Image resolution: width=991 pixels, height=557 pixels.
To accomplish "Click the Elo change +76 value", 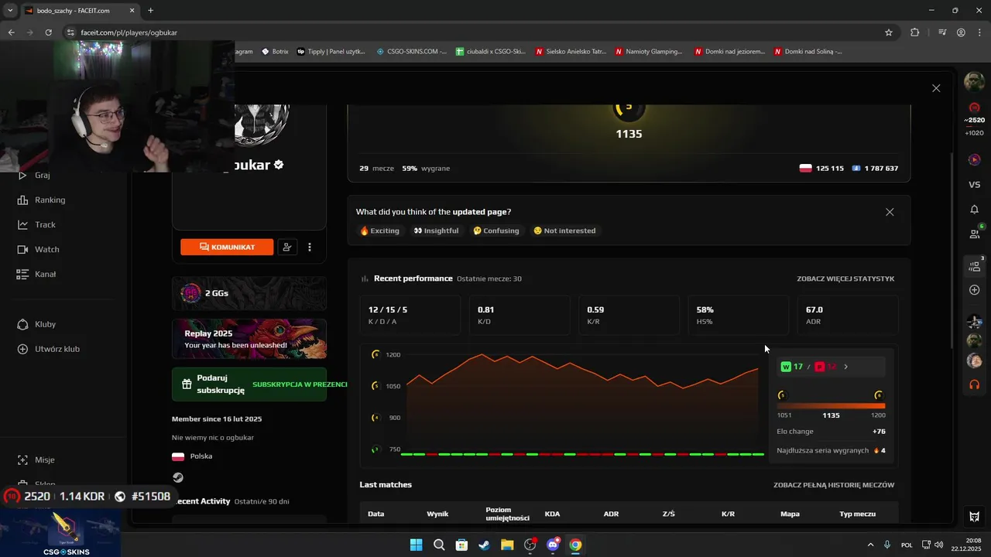I will pyautogui.click(x=879, y=432).
